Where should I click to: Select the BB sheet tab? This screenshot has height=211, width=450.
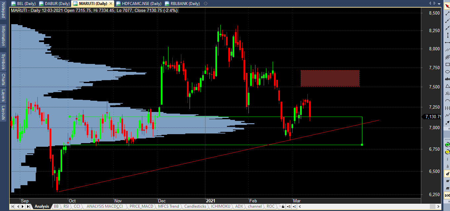click(56, 206)
